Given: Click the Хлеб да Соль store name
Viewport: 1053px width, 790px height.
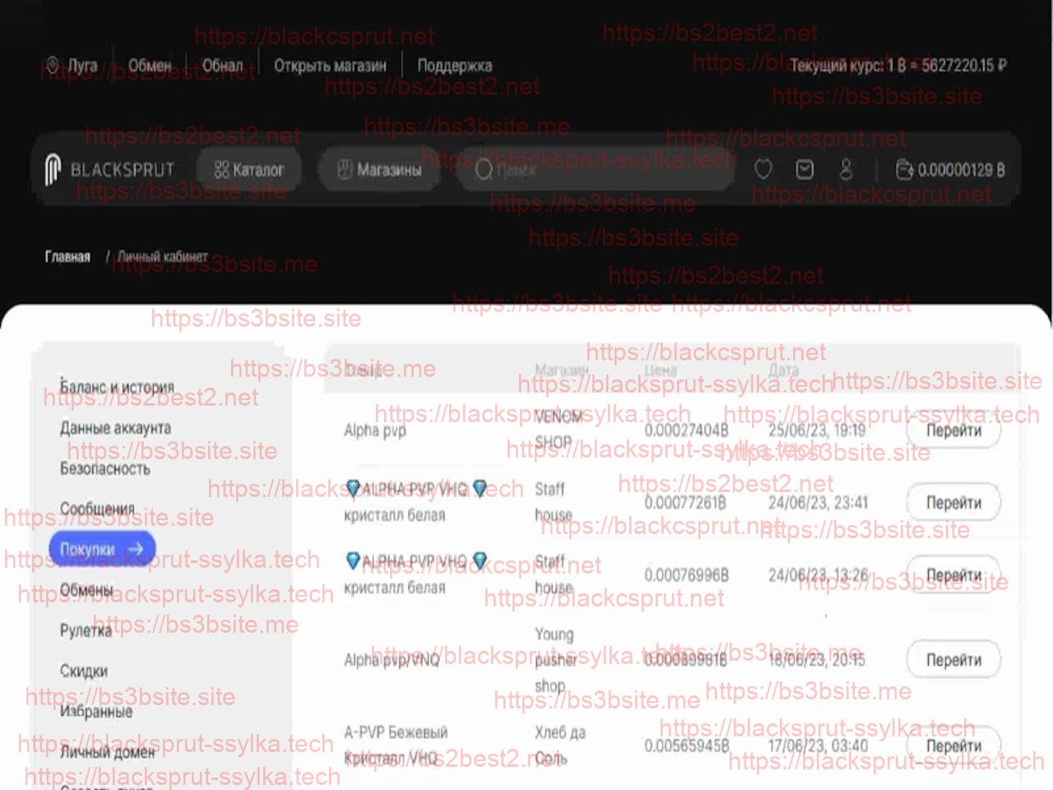Looking at the screenshot, I should point(560,746).
